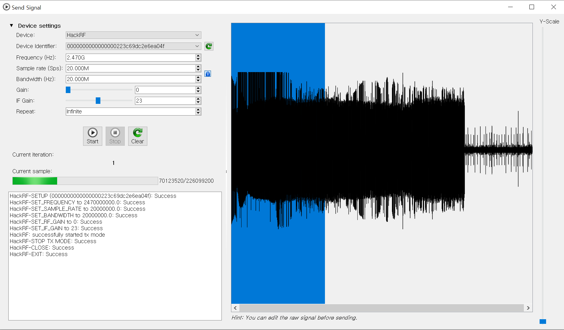Click the sample counter 70123520/226099200
Viewport: 564px width, 330px height.
click(x=186, y=181)
